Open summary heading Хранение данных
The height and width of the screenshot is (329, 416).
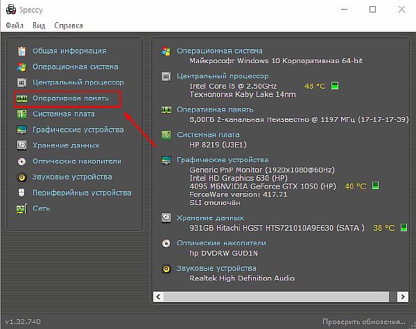point(210,218)
